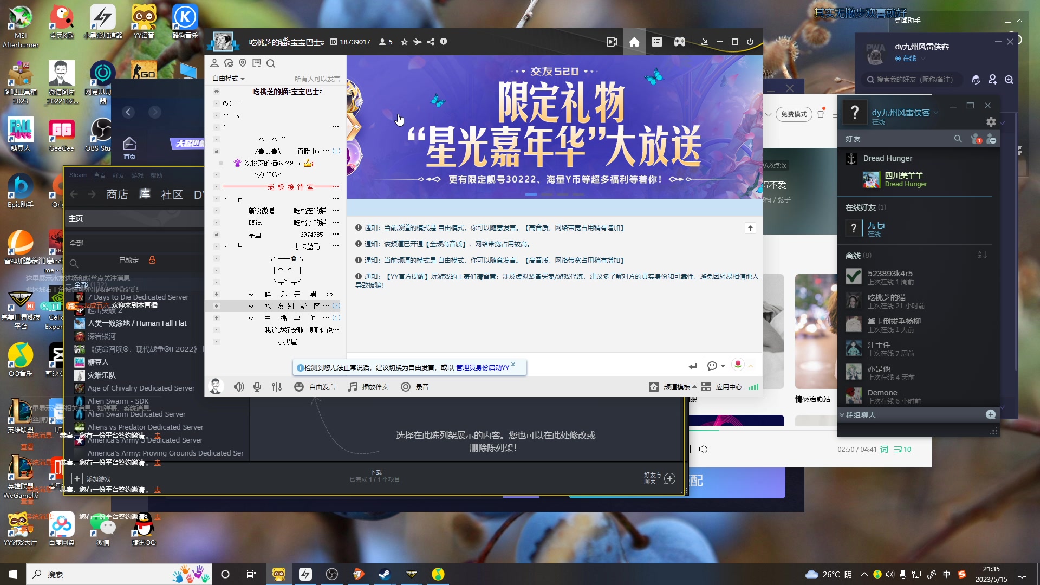Click the Steam add-a-friend icon

point(991,139)
